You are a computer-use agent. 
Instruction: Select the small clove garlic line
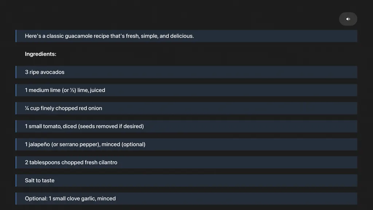click(x=186, y=199)
